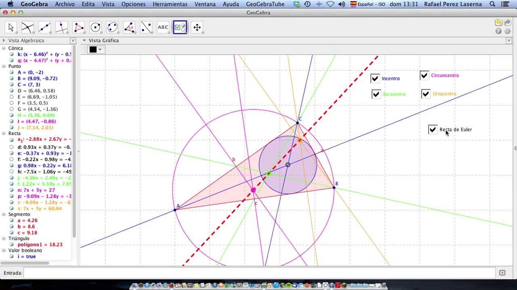Collapse the Triángulo group

pos(4,238)
